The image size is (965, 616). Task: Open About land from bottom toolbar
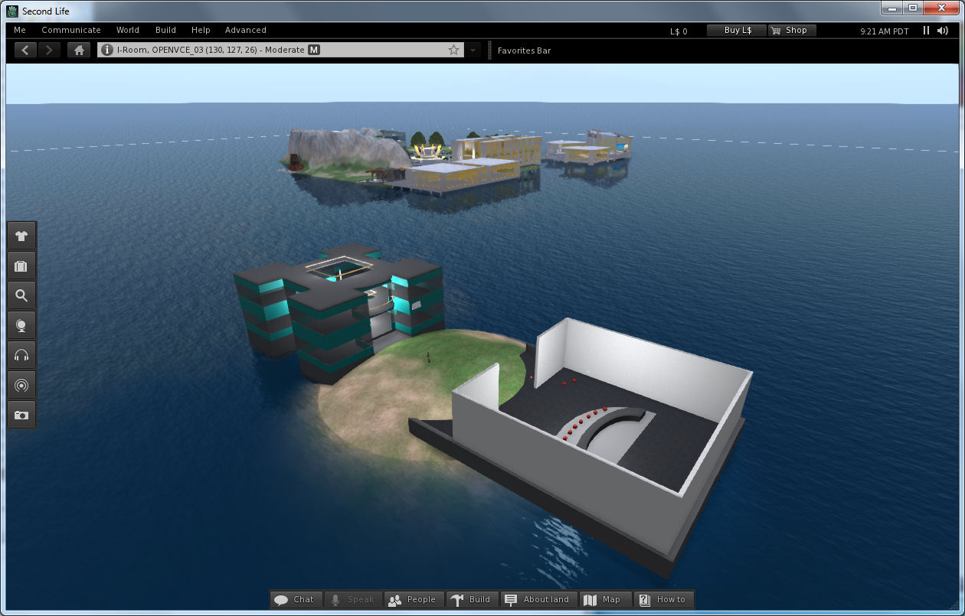(x=538, y=599)
